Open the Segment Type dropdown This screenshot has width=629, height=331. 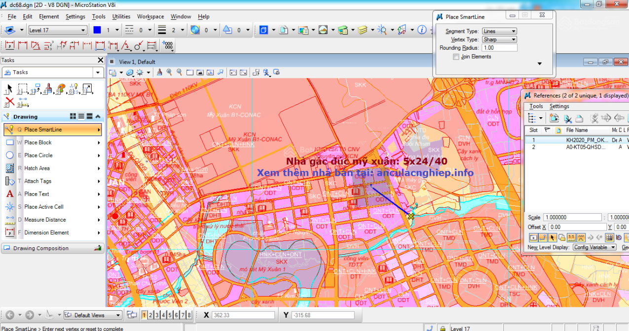click(499, 31)
